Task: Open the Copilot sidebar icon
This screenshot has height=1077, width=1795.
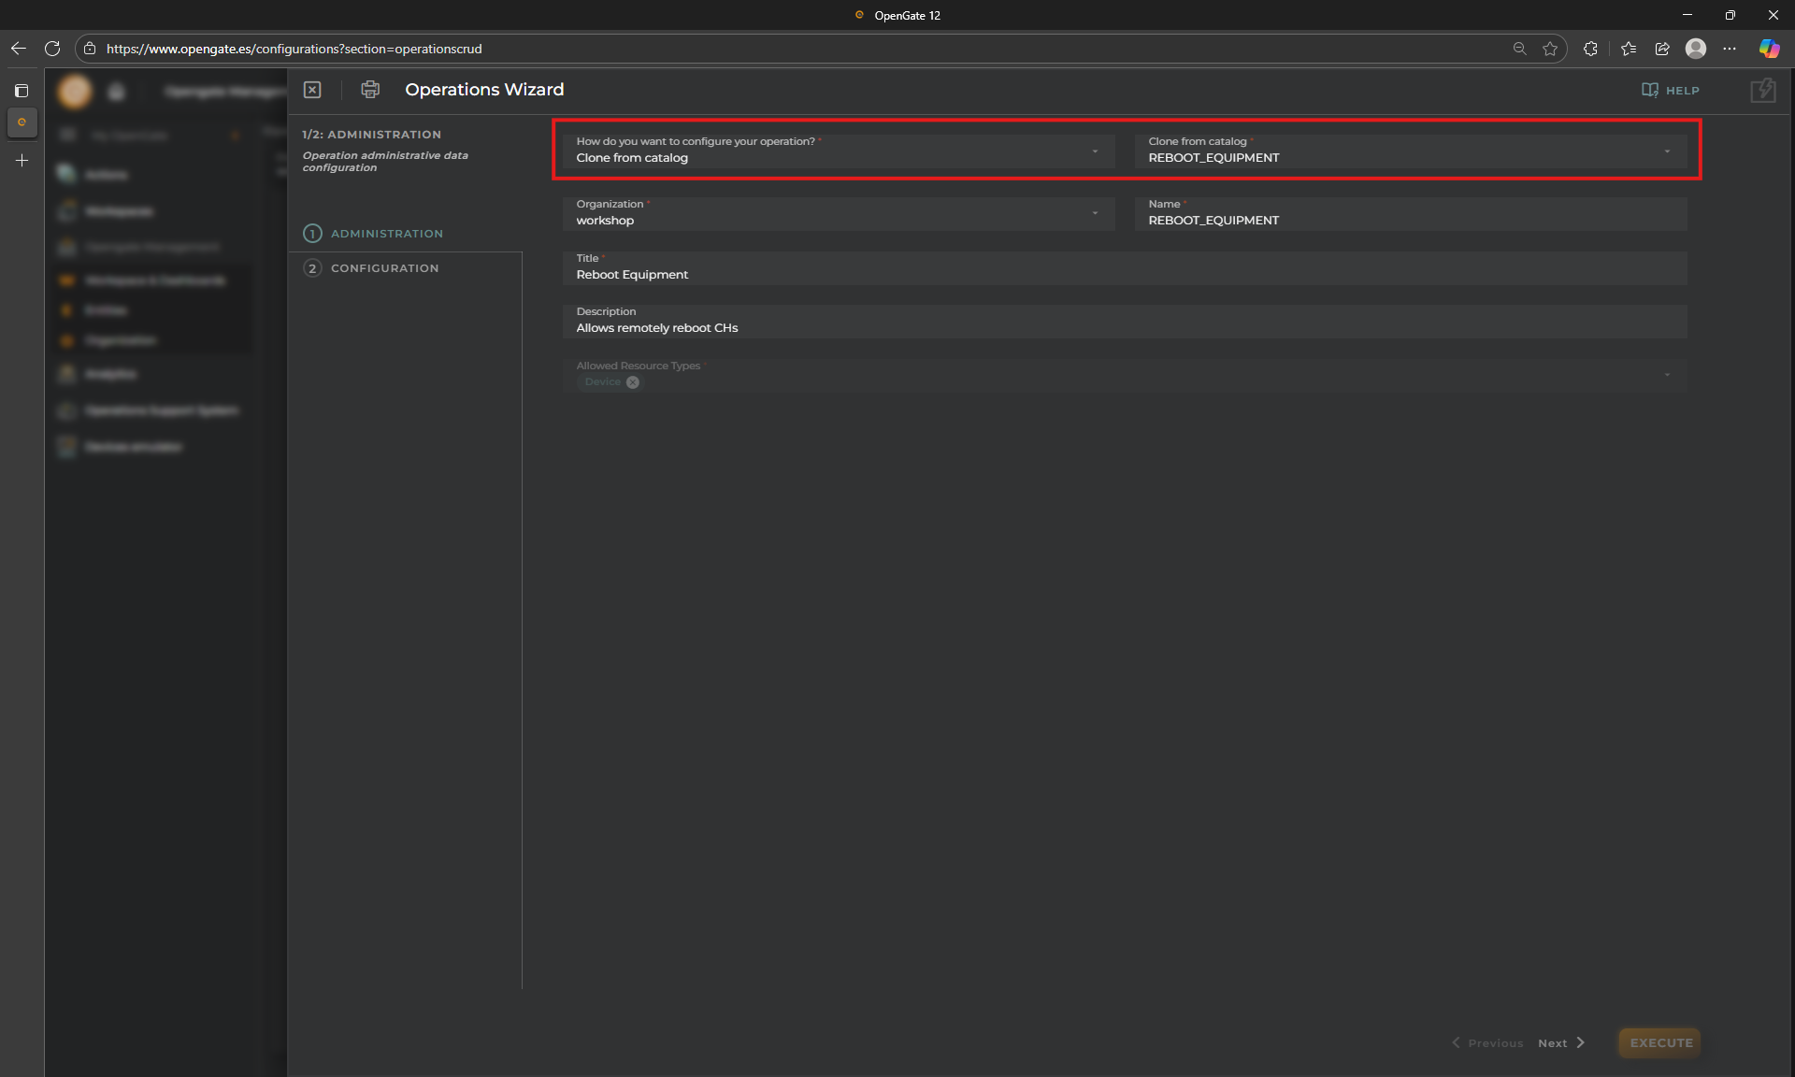Action: click(1768, 49)
